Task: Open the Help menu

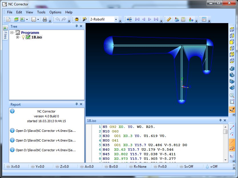Action: 69,12
